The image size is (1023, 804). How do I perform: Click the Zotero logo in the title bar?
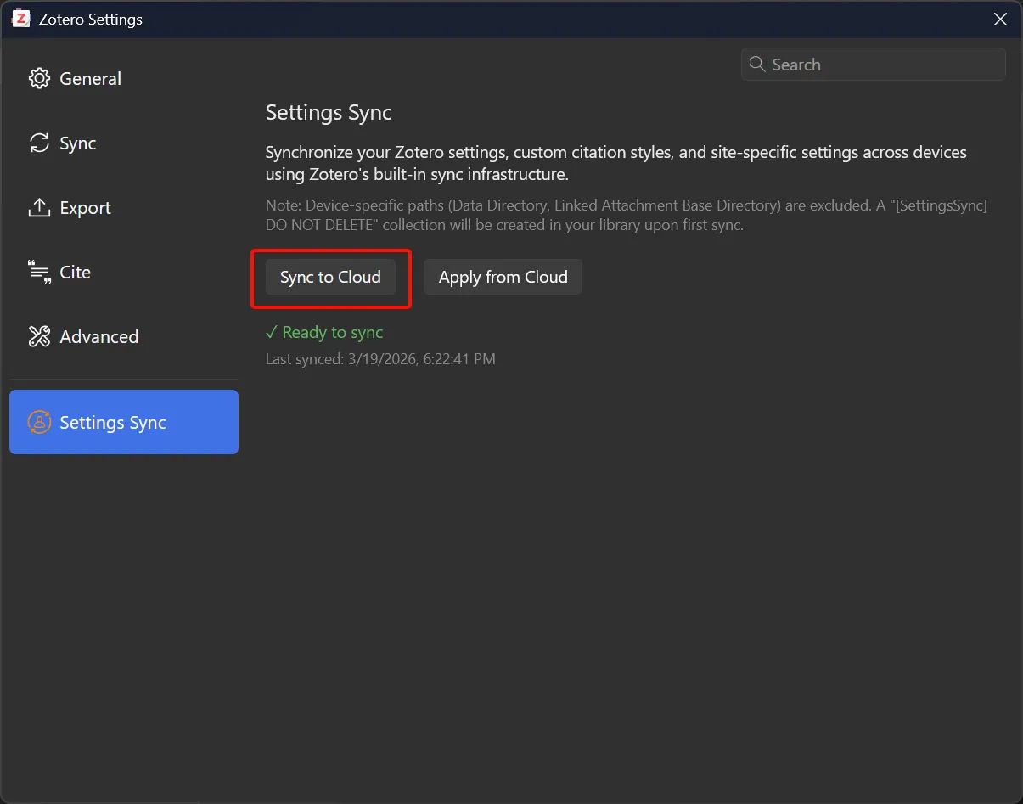click(21, 18)
